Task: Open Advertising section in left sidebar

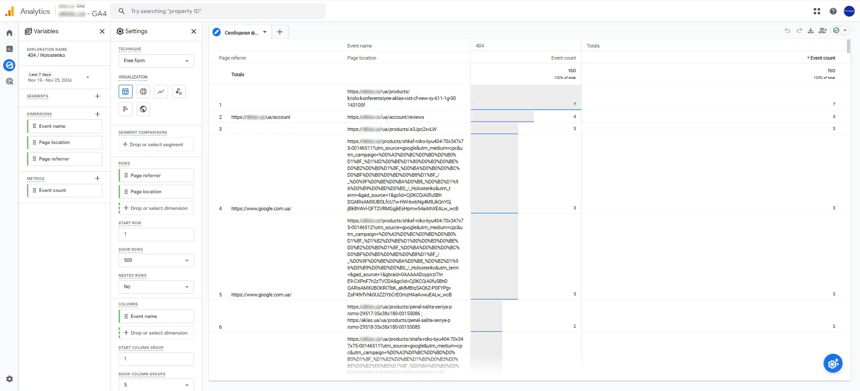Action: 9,81
